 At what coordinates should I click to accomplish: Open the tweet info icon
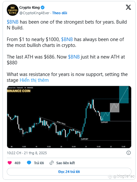pos(129,153)
